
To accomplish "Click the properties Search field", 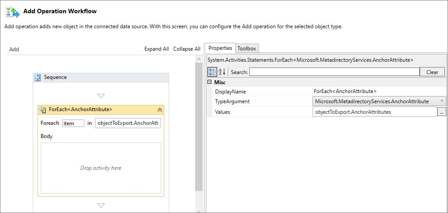I will (334, 72).
